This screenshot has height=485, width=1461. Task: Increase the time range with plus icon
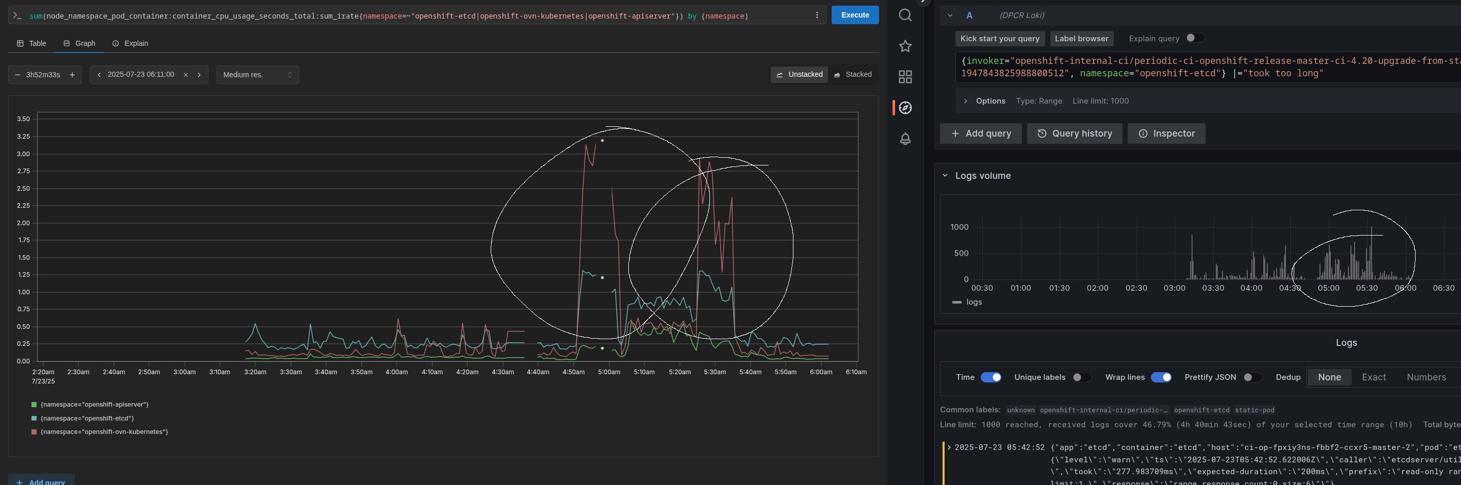pos(72,75)
